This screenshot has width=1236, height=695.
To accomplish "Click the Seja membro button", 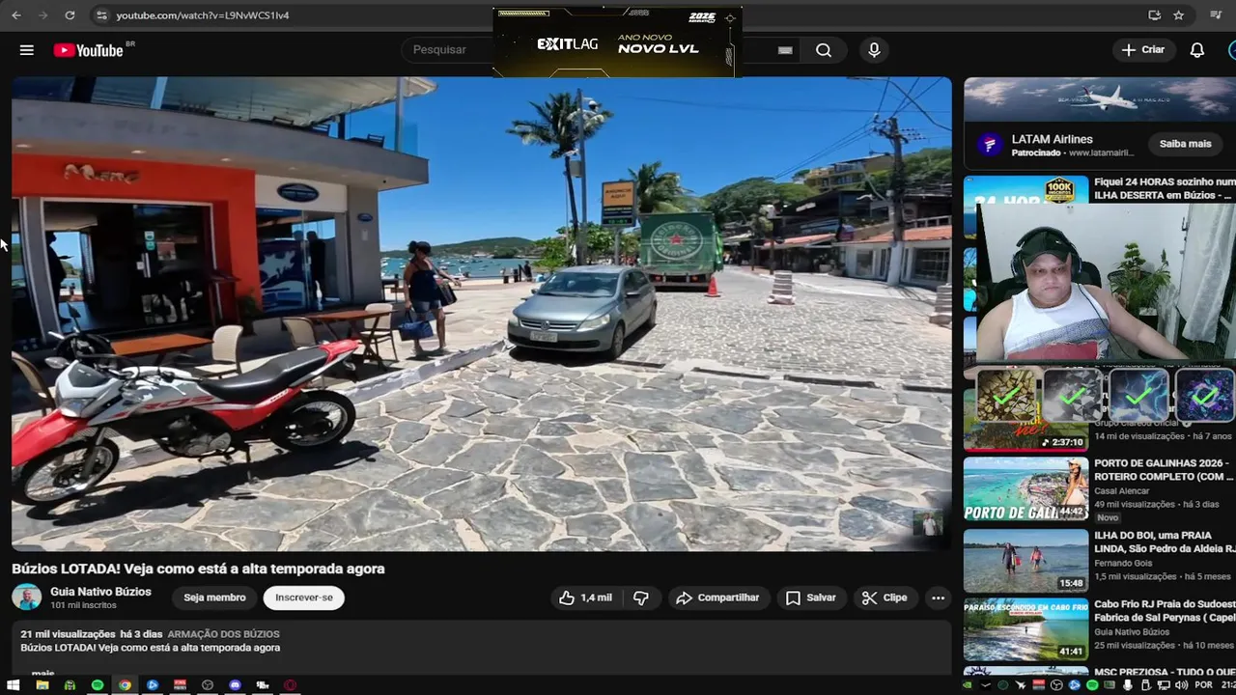I will tap(214, 598).
